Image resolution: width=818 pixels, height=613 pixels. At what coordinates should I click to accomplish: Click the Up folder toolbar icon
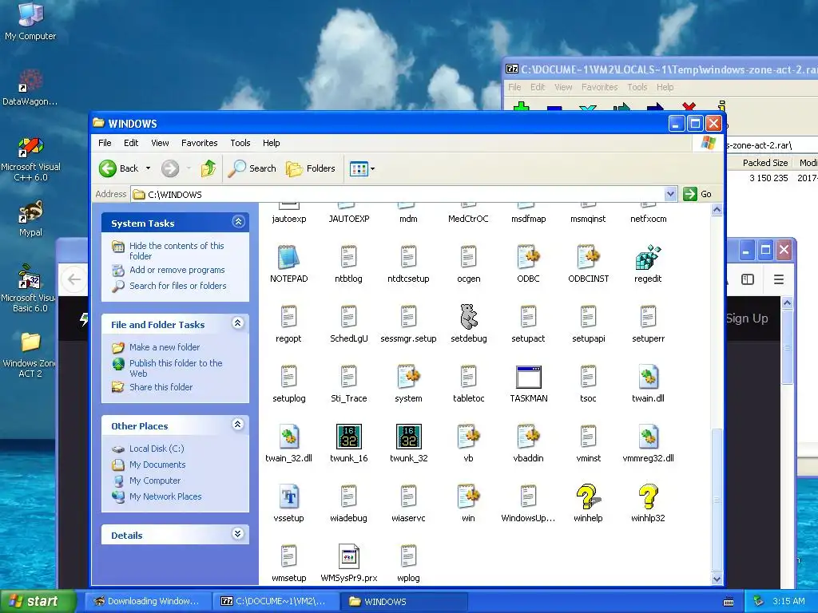(x=208, y=168)
